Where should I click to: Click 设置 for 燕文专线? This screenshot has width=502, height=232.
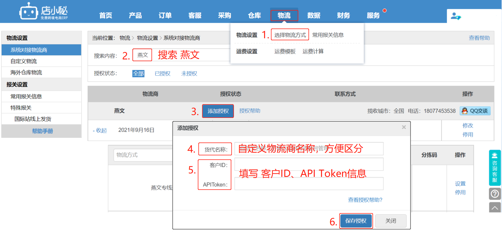tap(460, 184)
